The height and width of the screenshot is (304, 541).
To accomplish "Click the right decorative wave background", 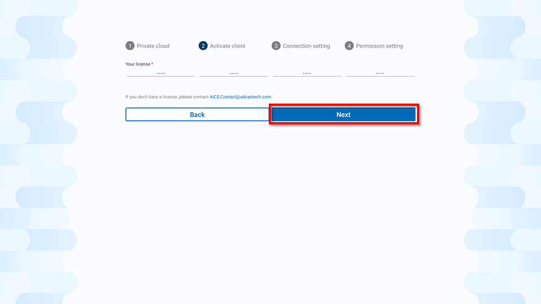I will [502, 152].
